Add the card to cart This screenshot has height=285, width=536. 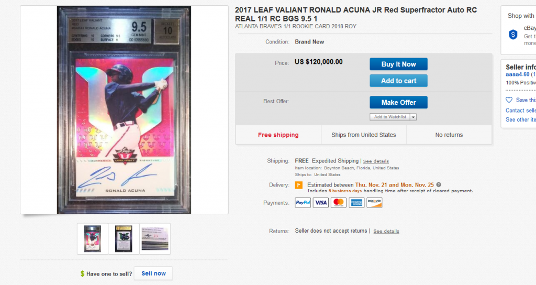pyautogui.click(x=398, y=81)
